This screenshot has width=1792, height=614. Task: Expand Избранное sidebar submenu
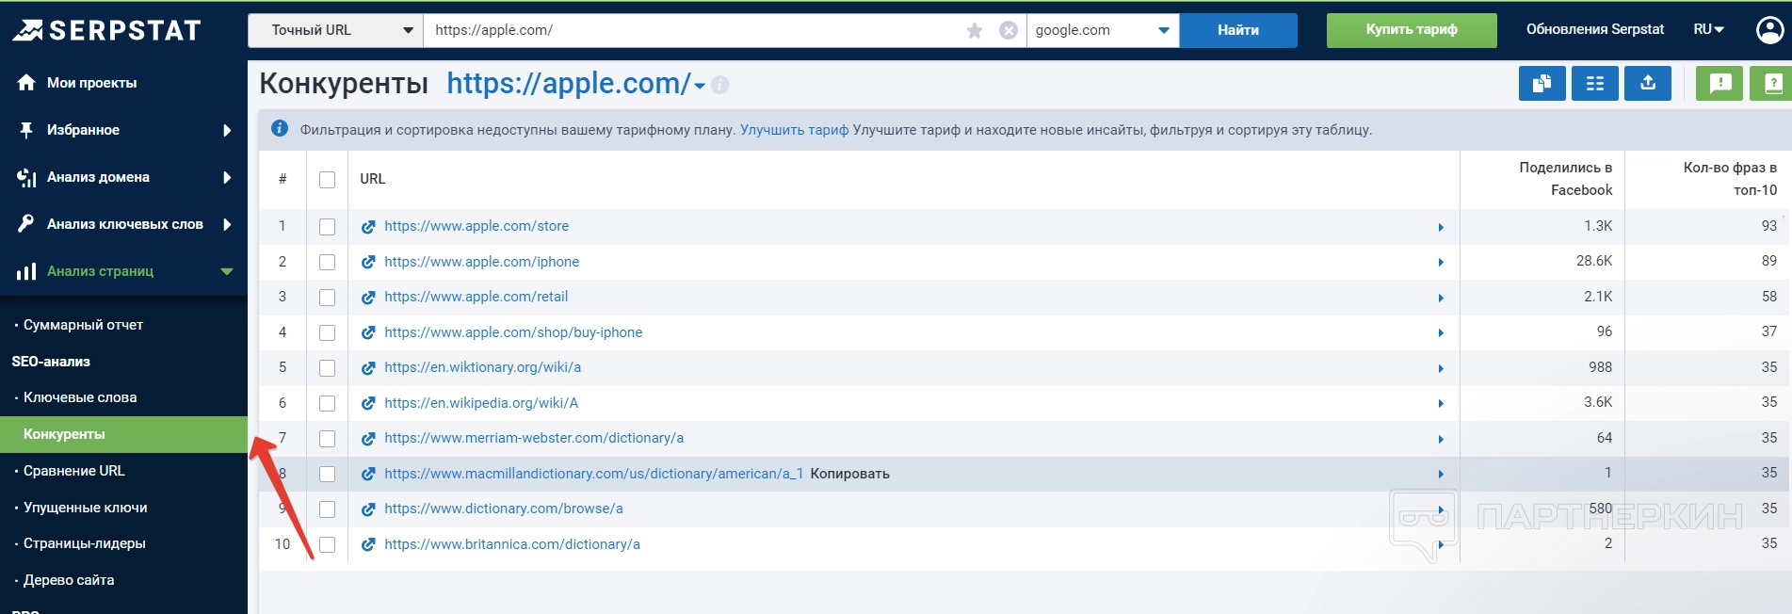click(x=227, y=130)
